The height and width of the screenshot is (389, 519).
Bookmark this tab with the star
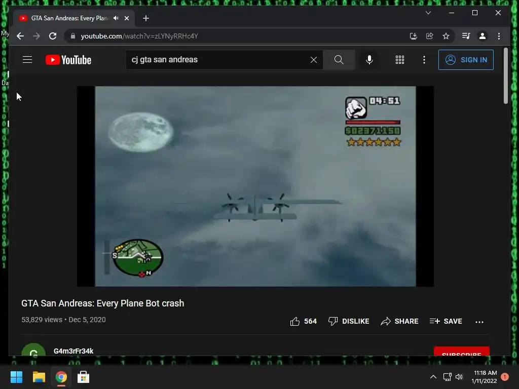click(x=446, y=36)
